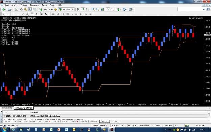This screenshot has width=211, height=132.
Task: Pick the Arrows drawing tool
Action: click(x=46, y=14)
